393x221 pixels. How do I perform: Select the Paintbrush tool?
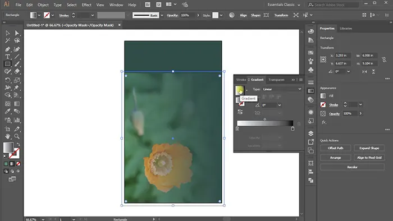[17, 64]
